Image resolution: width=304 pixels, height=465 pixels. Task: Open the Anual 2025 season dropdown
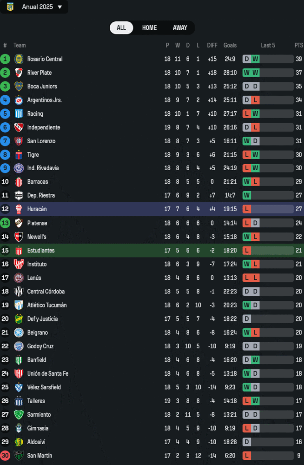click(x=42, y=7)
